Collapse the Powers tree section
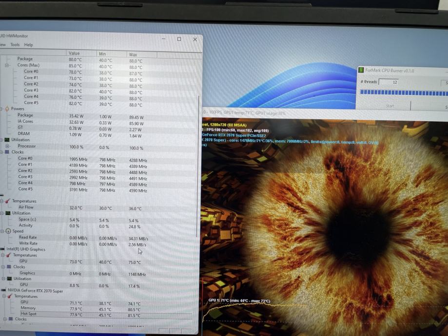 (1, 109)
